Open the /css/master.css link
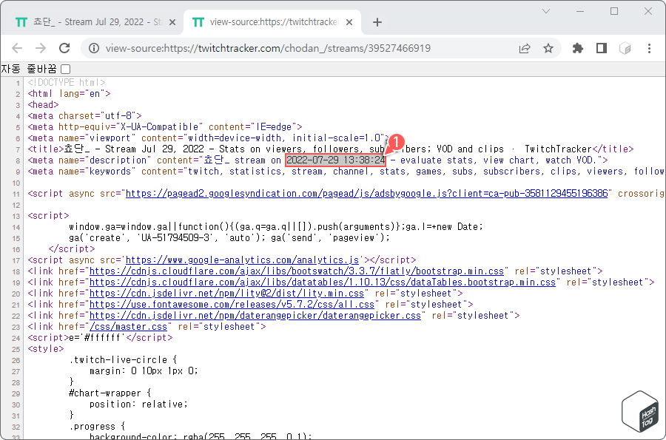The image size is (666, 440). pos(128,327)
